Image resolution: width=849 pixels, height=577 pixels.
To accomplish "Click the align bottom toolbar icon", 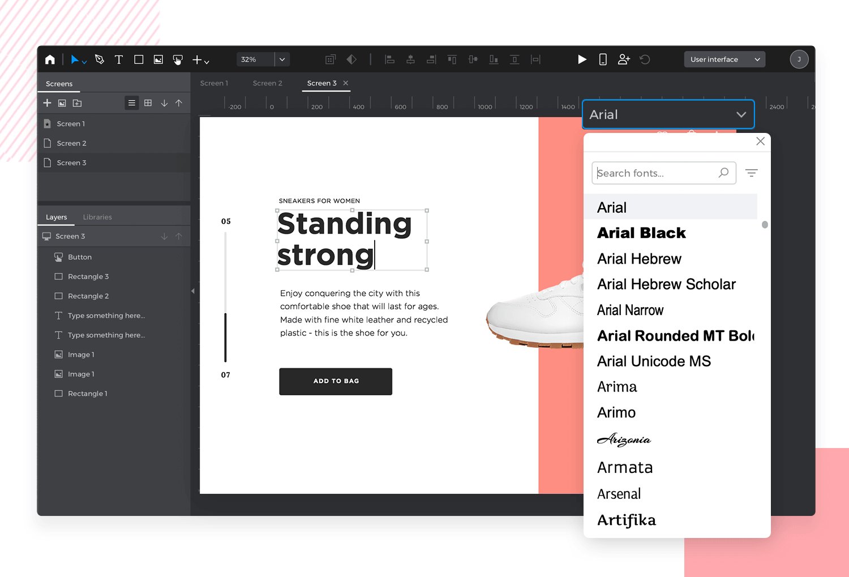I will tap(494, 59).
